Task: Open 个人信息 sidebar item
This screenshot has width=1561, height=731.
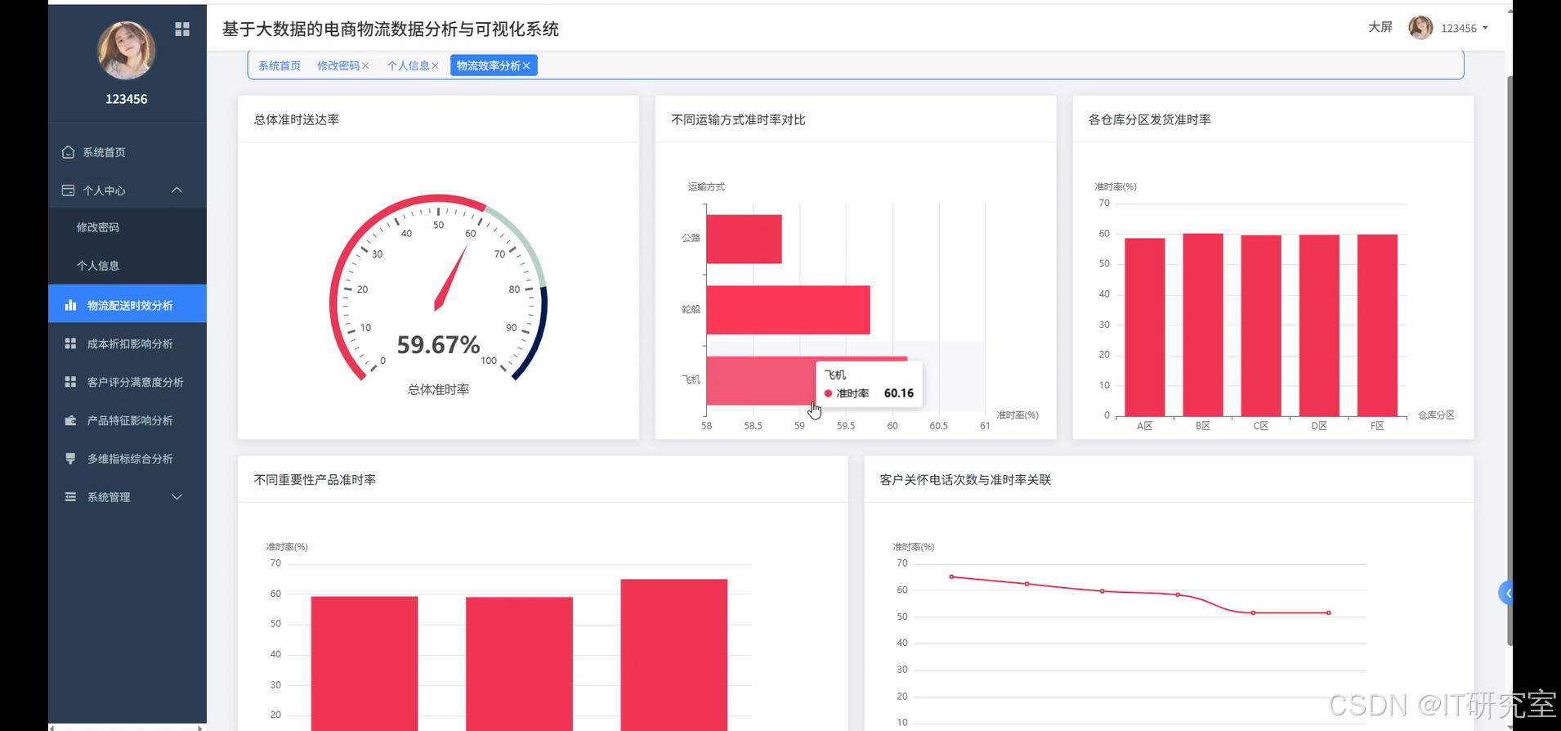Action: click(x=127, y=266)
